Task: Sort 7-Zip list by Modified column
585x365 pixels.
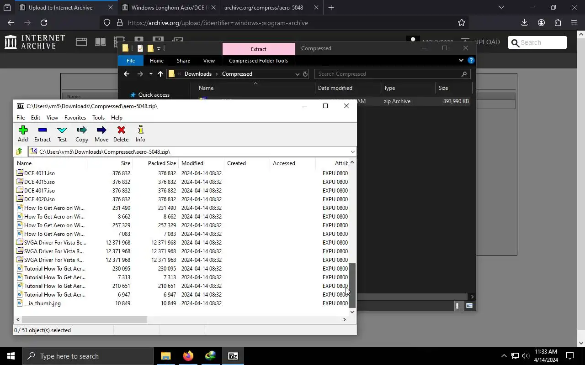Action: click(x=201, y=163)
